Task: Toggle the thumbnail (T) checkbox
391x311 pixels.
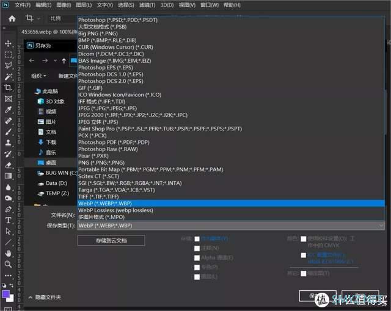Action: (304, 273)
